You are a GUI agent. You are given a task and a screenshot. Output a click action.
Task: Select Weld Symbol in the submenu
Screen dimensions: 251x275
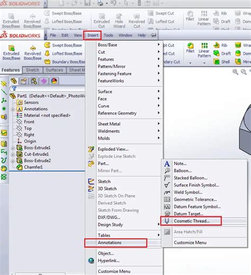point(205,192)
